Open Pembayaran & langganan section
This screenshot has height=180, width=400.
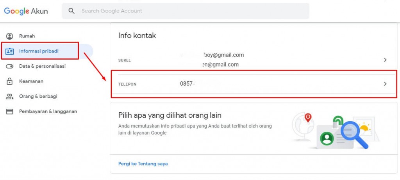click(47, 111)
